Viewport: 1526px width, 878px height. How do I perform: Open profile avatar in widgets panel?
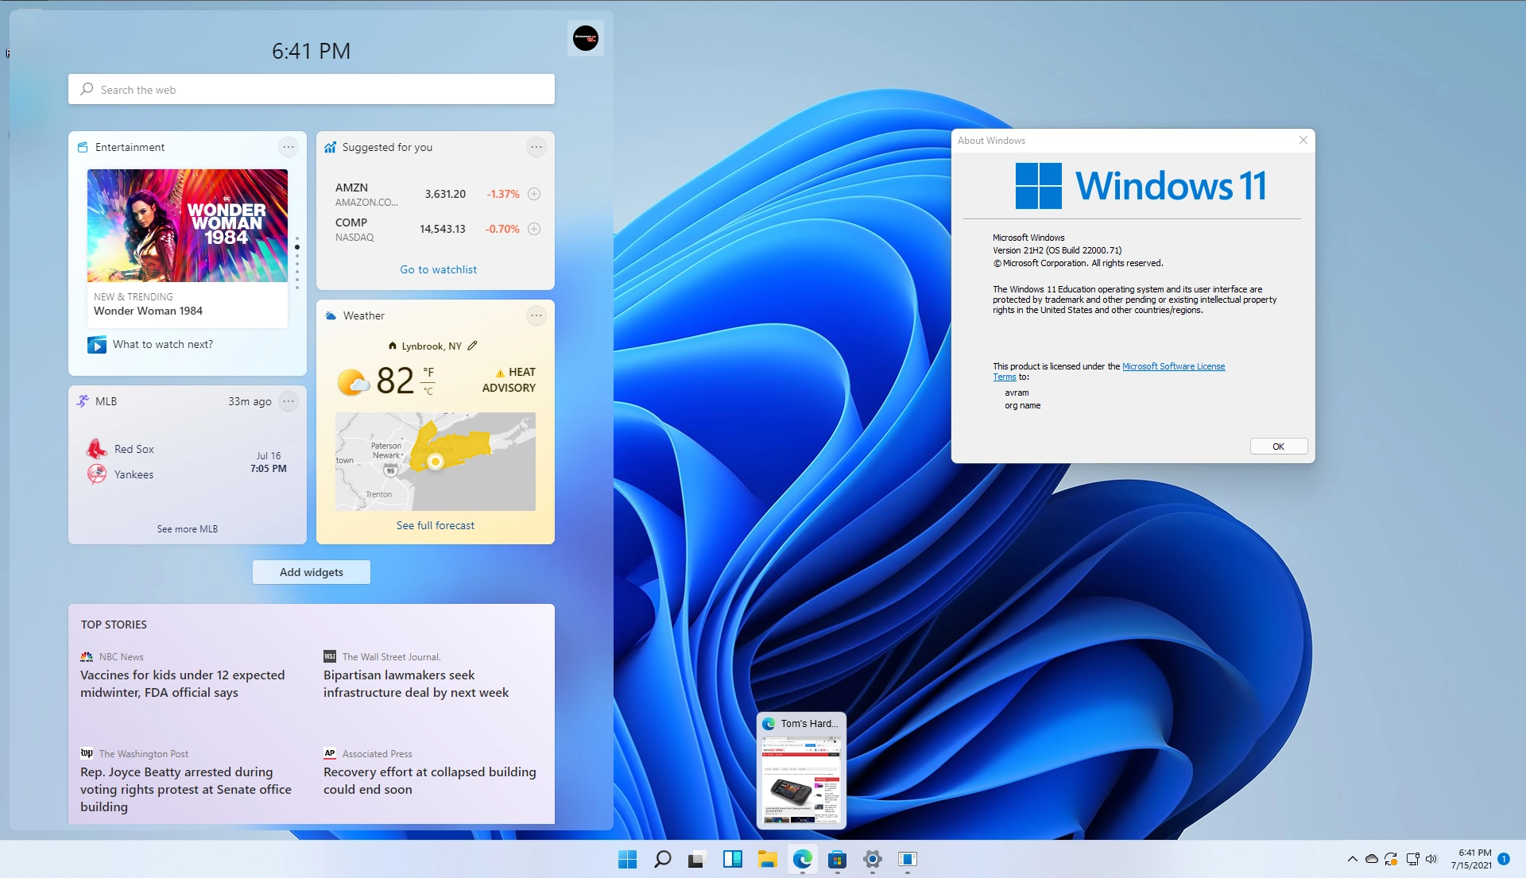[586, 37]
